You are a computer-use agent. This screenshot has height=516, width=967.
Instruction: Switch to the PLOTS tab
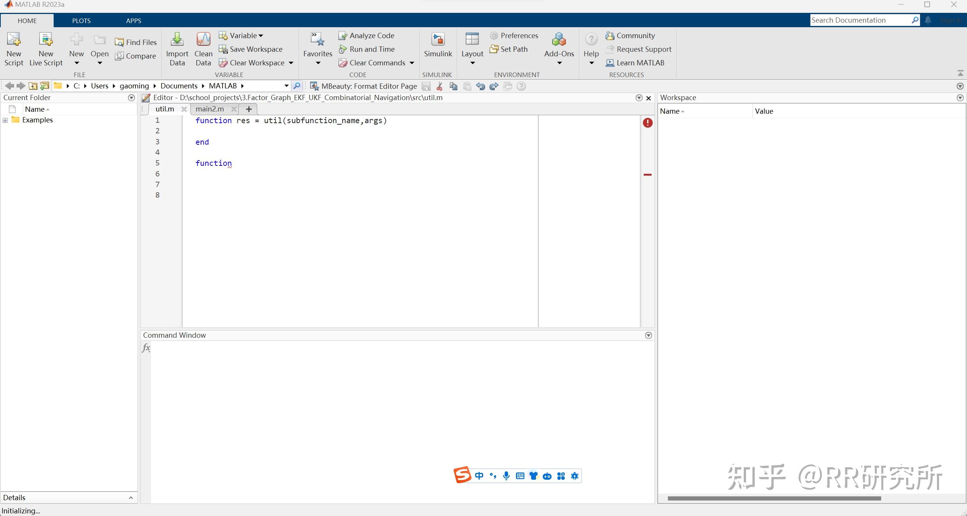click(81, 21)
